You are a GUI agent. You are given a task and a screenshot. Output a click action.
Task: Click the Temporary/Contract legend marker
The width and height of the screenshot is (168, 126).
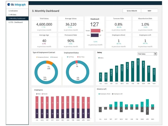coord(37,57)
